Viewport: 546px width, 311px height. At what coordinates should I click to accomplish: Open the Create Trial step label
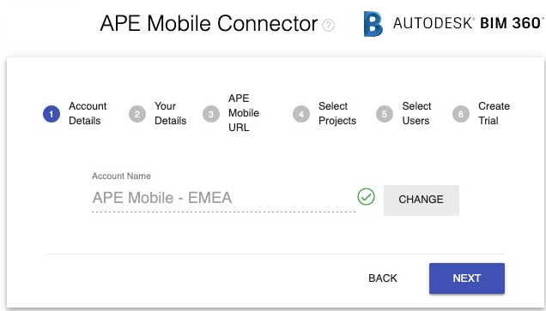[x=494, y=113]
